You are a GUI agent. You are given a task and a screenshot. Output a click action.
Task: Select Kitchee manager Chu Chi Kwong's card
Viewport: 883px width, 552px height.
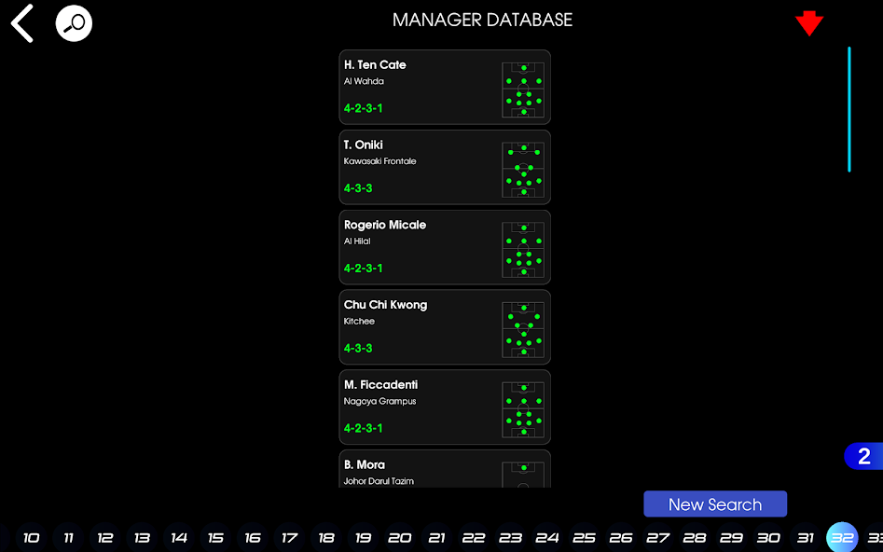(x=420, y=327)
